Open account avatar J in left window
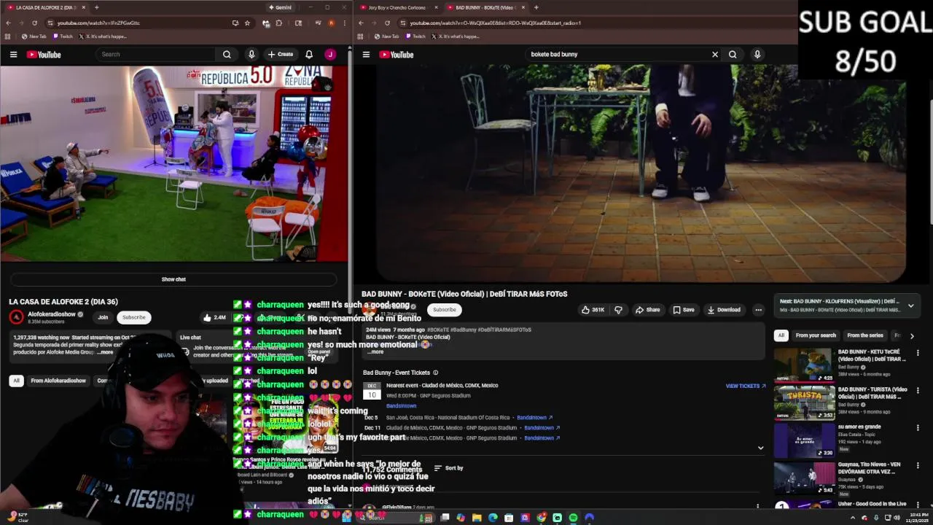The width and height of the screenshot is (933, 525). pyautogui.click(x=330, y=55)
